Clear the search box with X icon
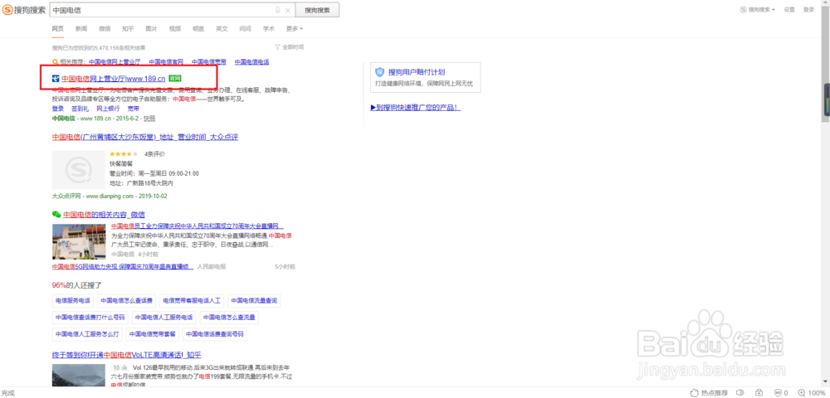Image resolution: width=830 pixels, height=398 pixels. coord(288,10)
